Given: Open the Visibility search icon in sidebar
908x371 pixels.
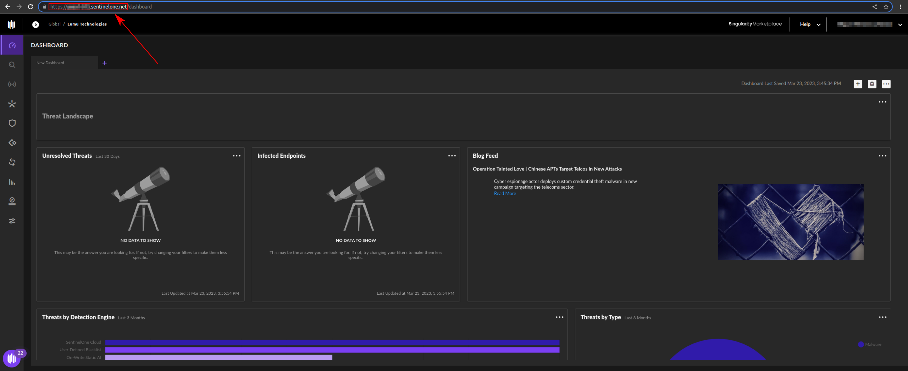Looking at the screenshot, I should (12, 65).
